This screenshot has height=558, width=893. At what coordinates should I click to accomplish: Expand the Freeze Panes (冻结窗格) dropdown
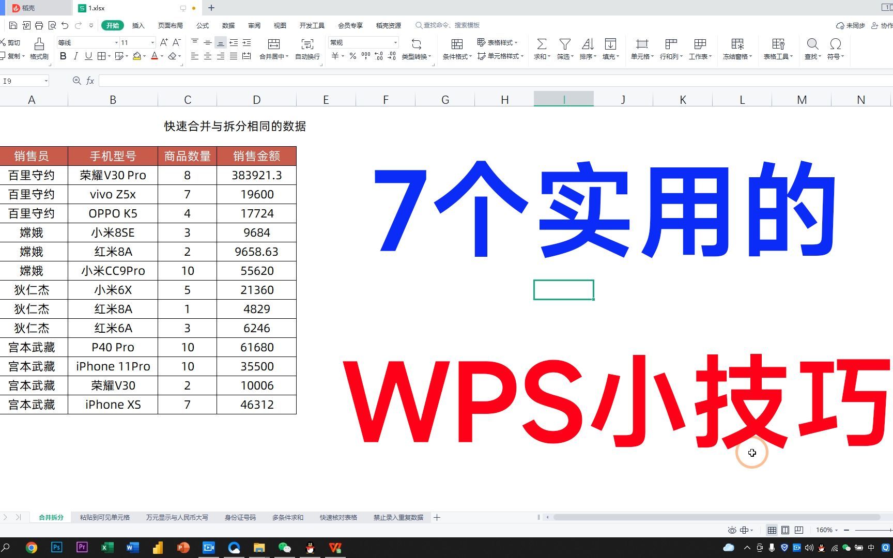(750, 56)
